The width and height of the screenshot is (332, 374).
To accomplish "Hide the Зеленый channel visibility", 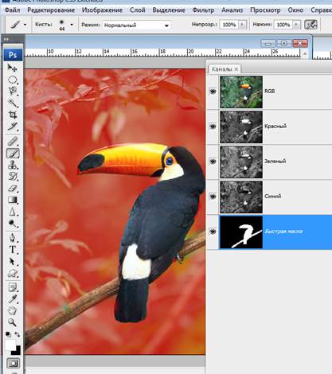I will coord(213,162).
